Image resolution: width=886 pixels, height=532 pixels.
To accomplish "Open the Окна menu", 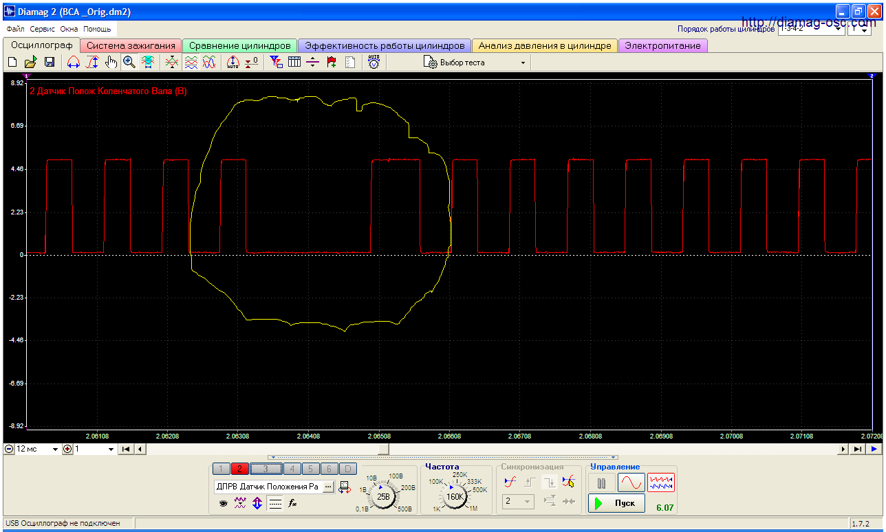I will pyautogui.click(x=69, y=30).
